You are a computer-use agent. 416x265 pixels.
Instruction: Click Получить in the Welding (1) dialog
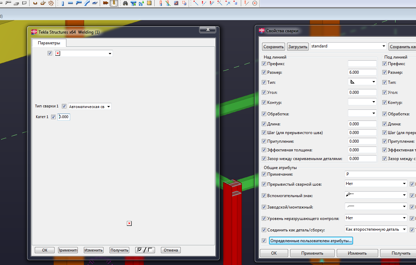(x=120, y=250)
